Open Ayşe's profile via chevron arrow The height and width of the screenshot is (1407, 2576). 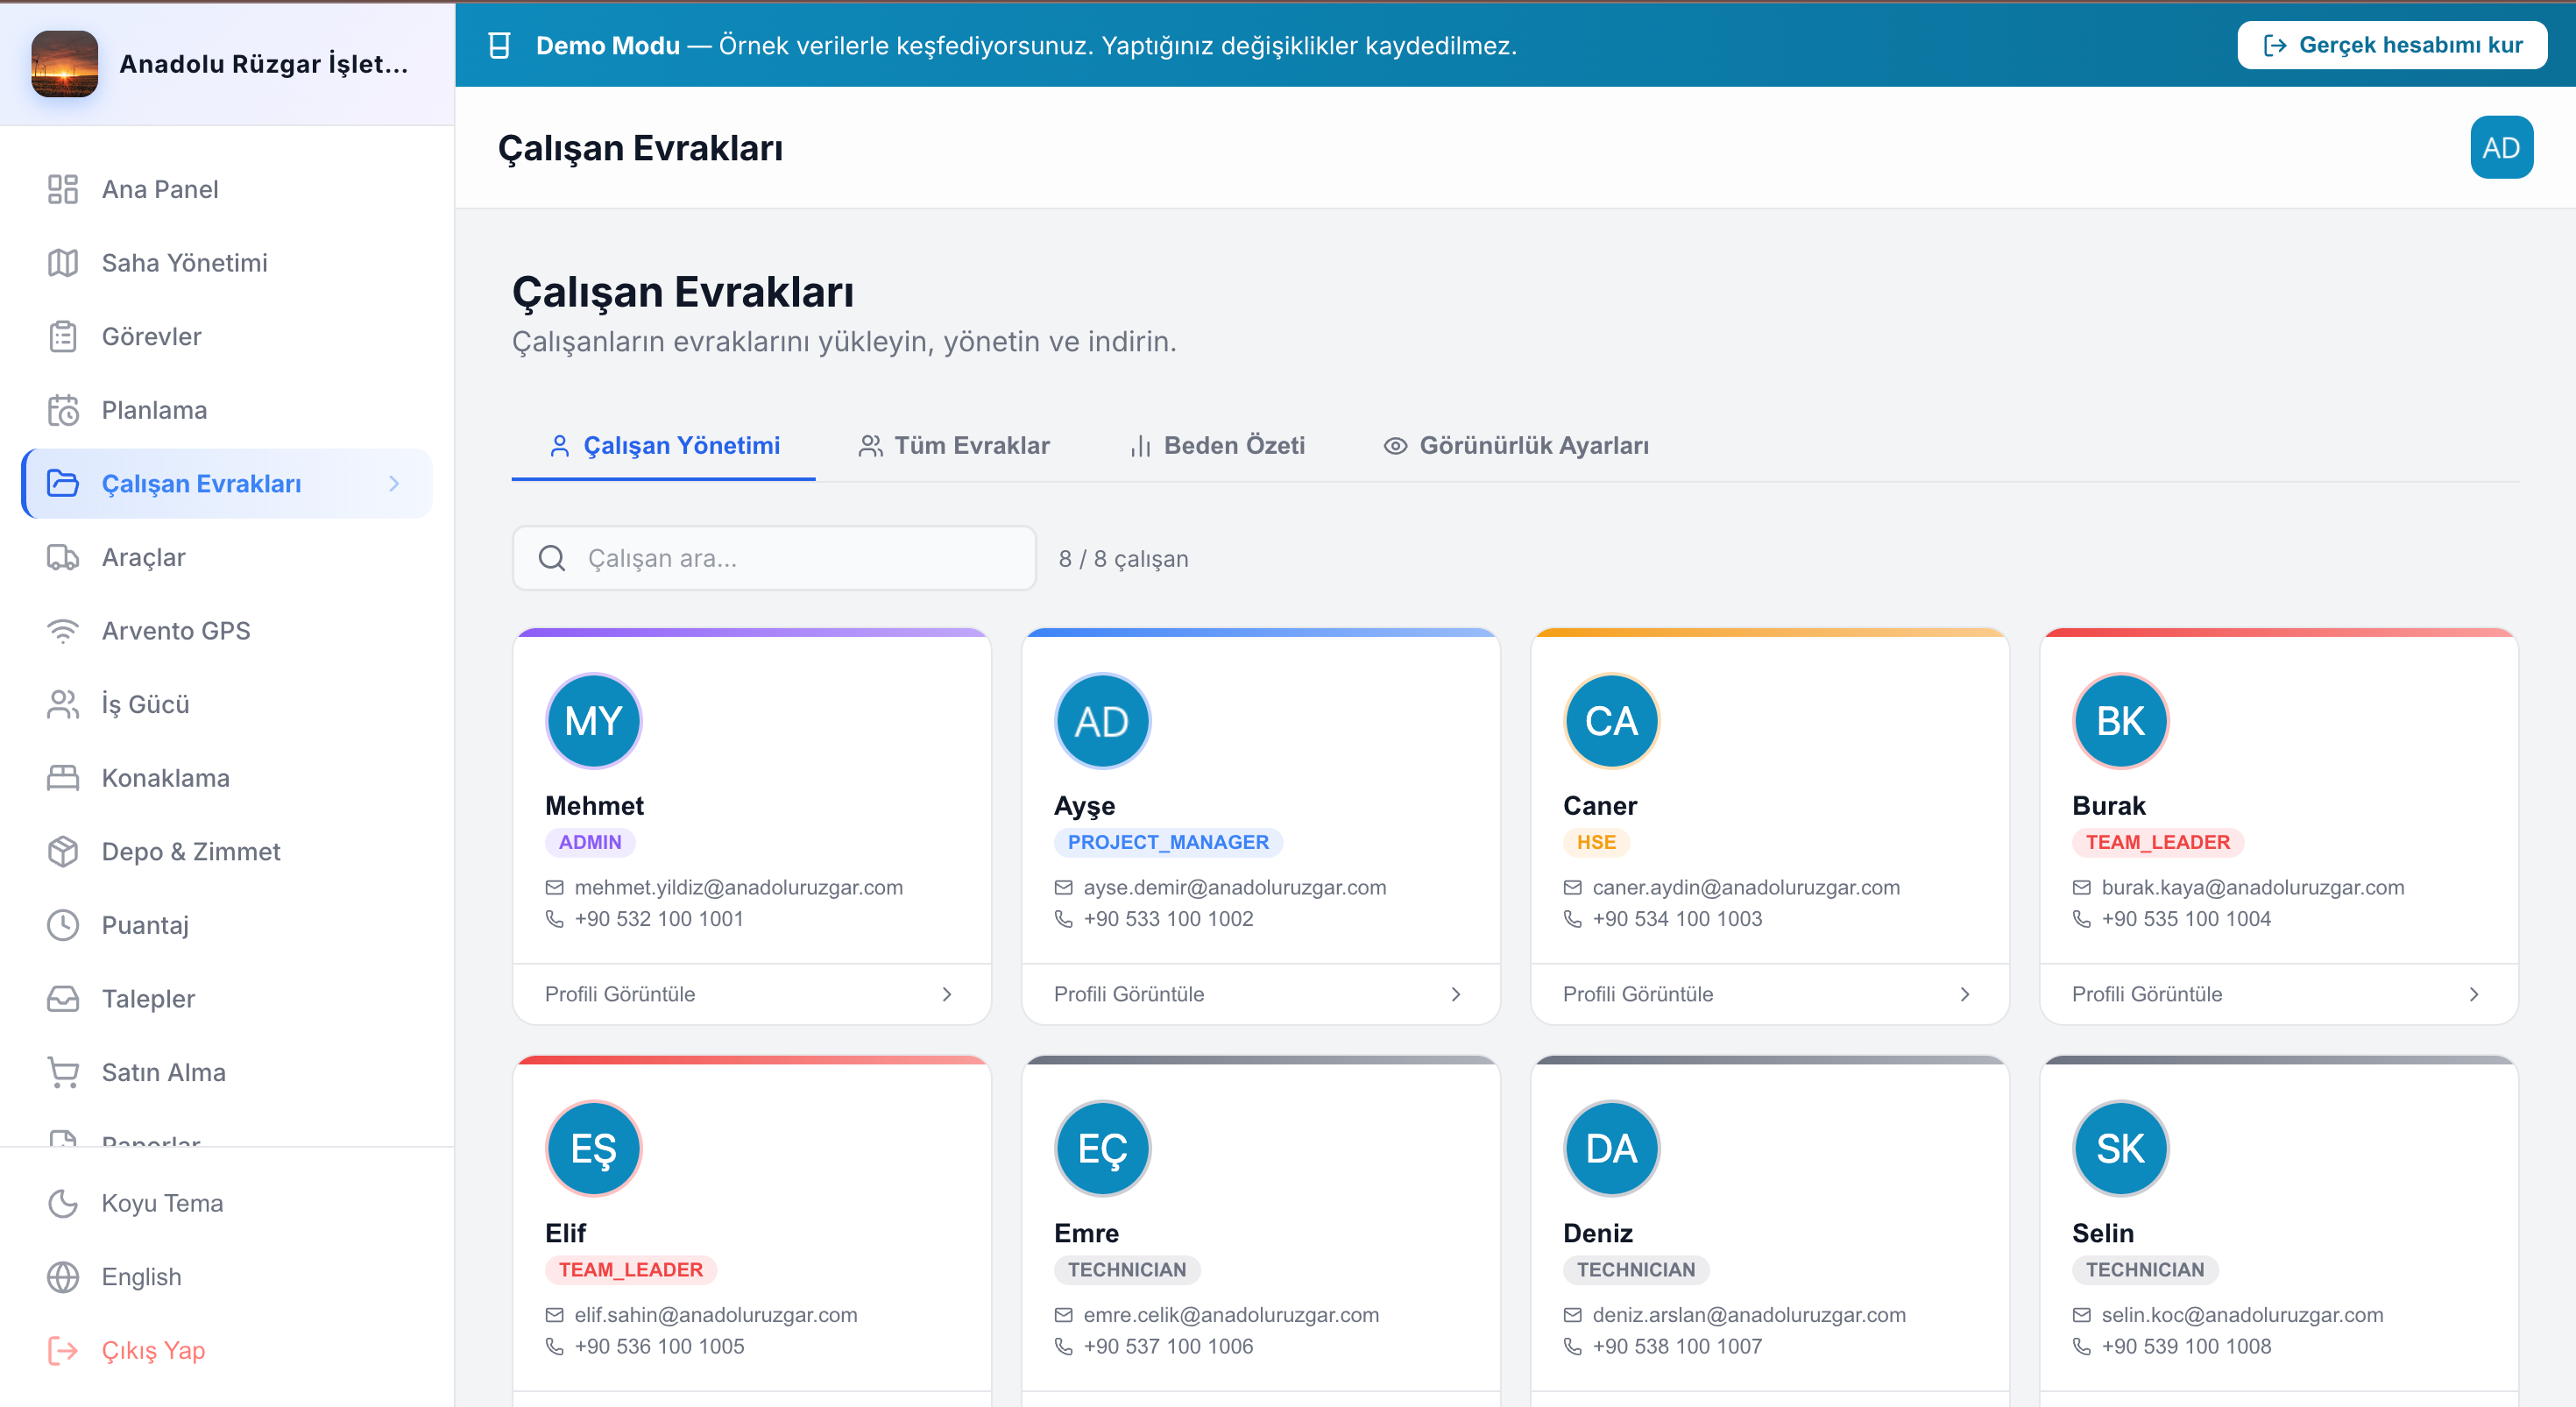click(1456, 994)
